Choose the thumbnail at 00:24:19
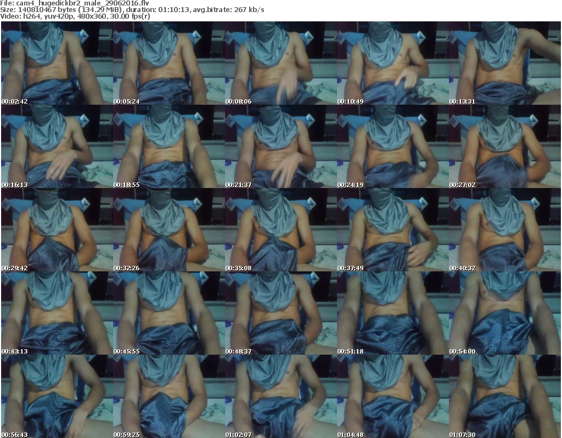Viewport: 562px width, 438px height. [393, 146]
